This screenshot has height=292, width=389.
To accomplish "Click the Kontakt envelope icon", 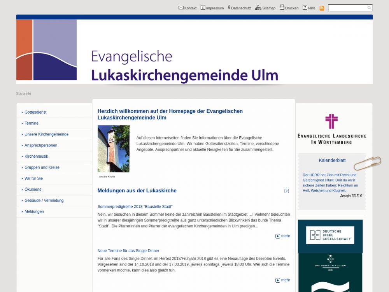I will coord(181,8).
